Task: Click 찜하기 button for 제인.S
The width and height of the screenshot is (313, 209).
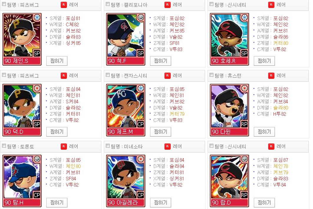Action: [57, 61]
